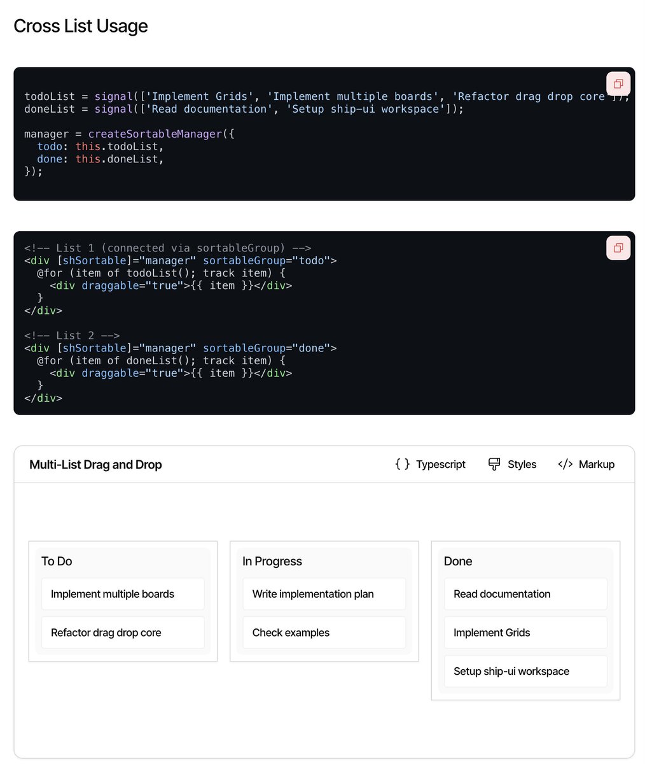Open the Styles tab
This screenshot has width=645, height=764.
[512, 464]
